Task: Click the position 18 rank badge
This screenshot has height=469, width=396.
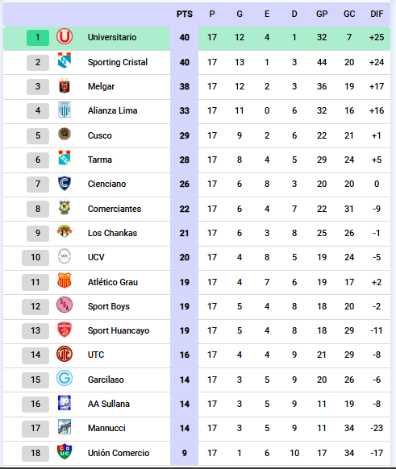Action: 35,453
